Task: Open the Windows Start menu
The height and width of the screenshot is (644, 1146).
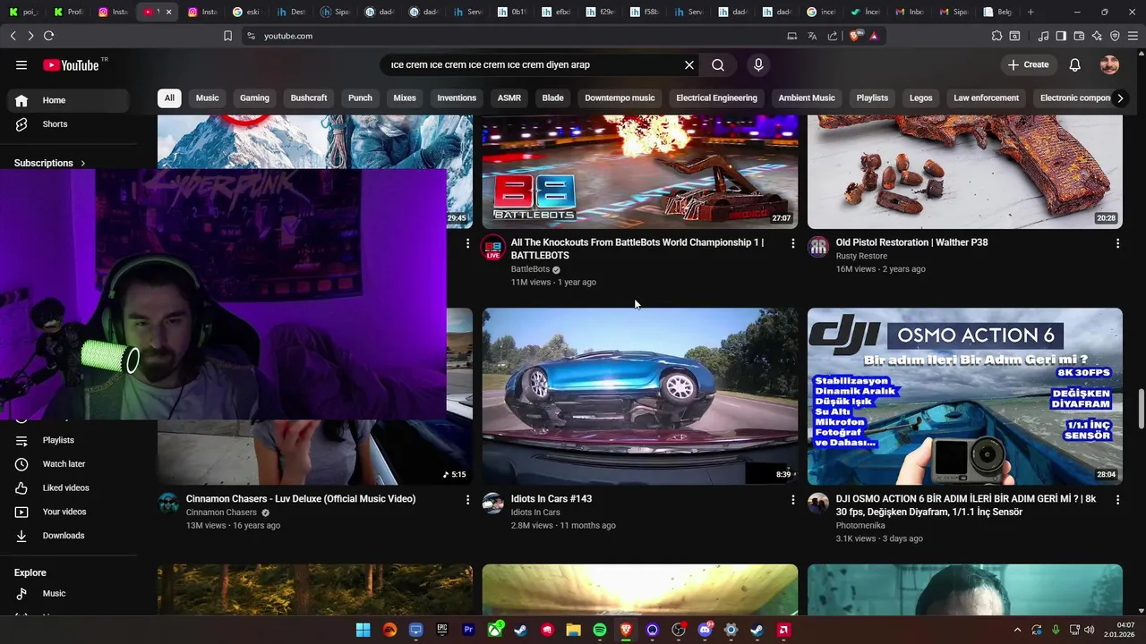Action: (363, 630)
